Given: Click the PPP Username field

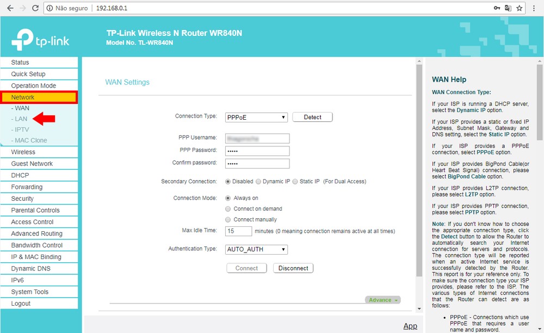Looking at the screenshot, I should [257, 138].
